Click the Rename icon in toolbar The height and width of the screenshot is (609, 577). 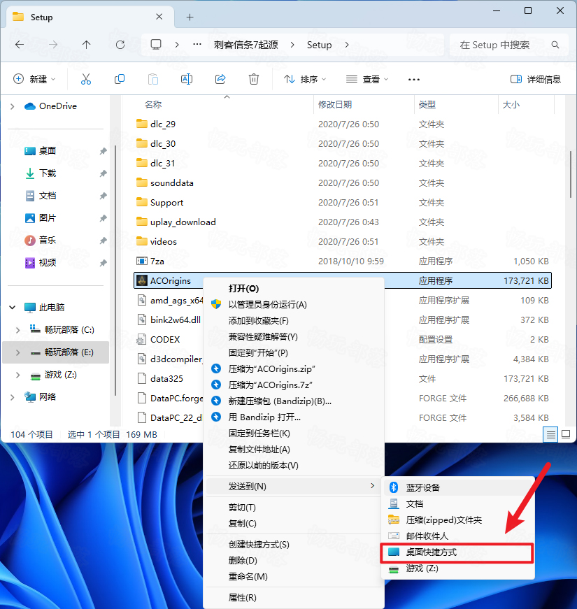click(x=187, y=79)
